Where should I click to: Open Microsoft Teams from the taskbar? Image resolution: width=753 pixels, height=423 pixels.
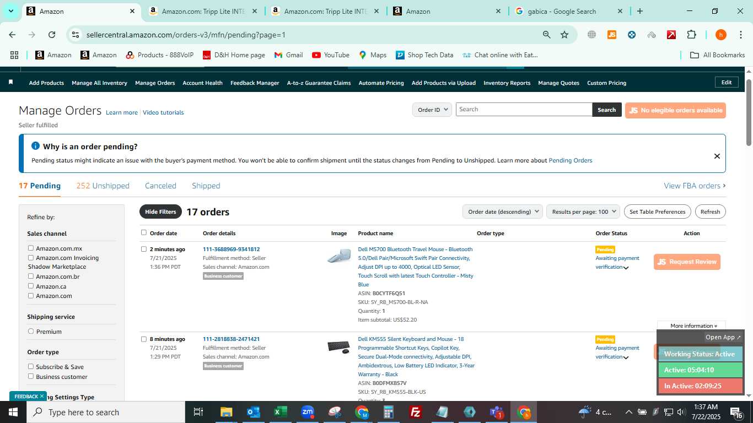497,412
